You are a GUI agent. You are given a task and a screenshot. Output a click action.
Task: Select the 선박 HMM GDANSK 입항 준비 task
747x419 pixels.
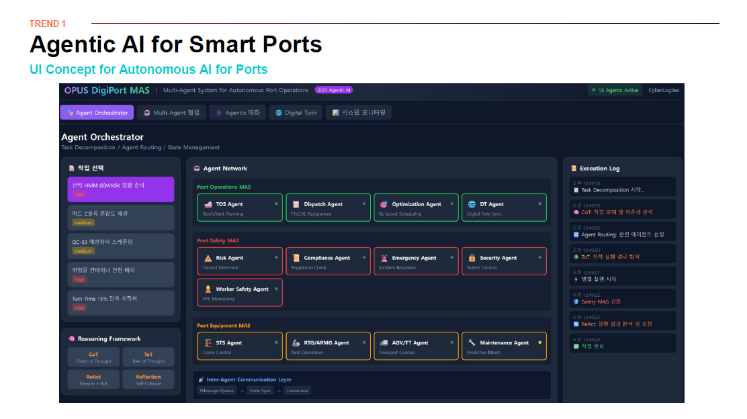121,189
